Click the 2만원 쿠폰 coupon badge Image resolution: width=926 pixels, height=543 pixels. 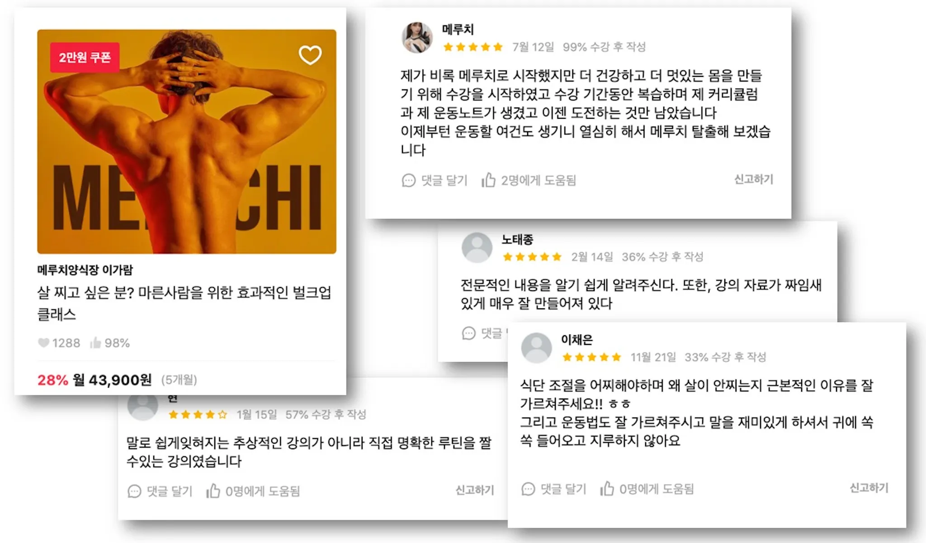[85, 57]
